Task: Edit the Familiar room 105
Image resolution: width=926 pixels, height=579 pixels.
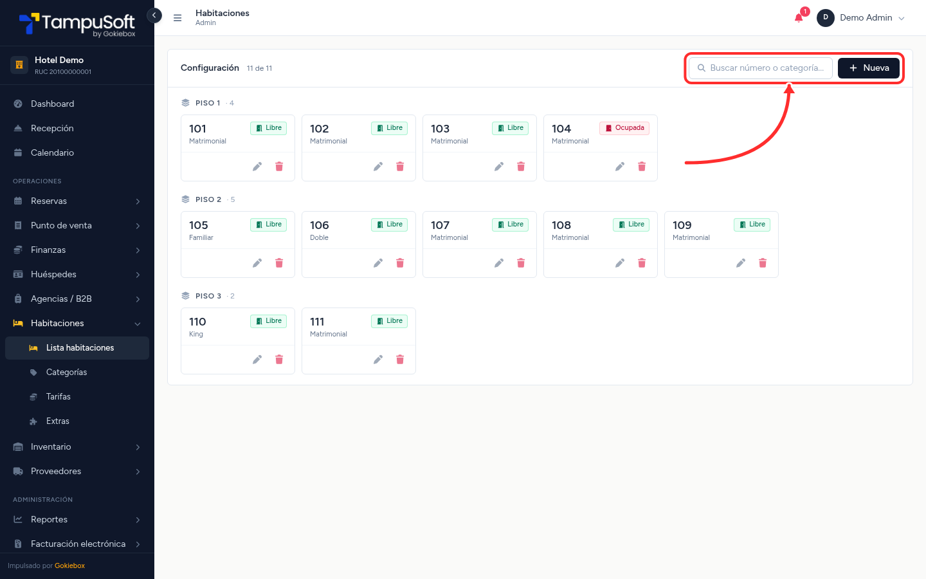Action: click(x=257, y=263)
